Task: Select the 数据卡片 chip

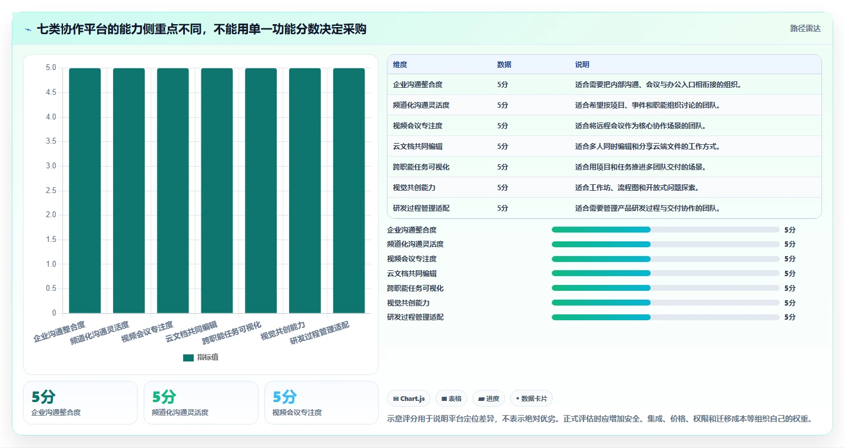Action: click(531, 399)
